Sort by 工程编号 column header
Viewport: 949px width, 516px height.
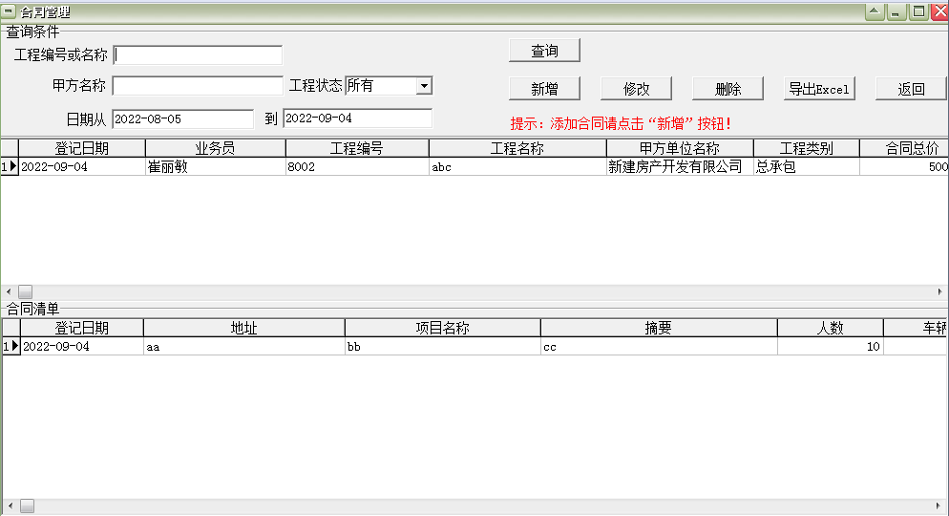(x=356, y=148)
